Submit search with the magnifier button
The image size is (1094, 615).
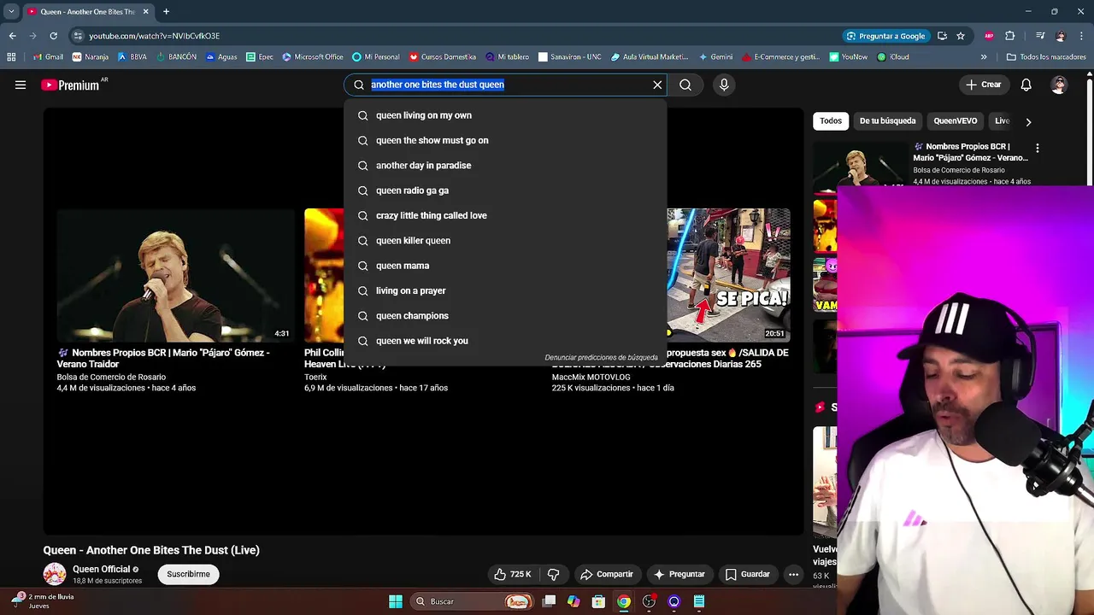tap(685, 85)
